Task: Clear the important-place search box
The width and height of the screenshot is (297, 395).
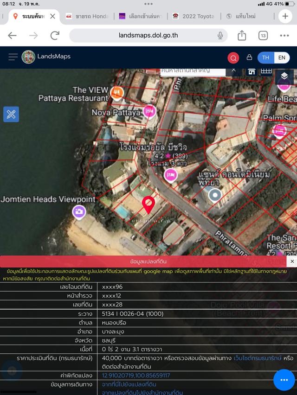Action: point(234,70)
